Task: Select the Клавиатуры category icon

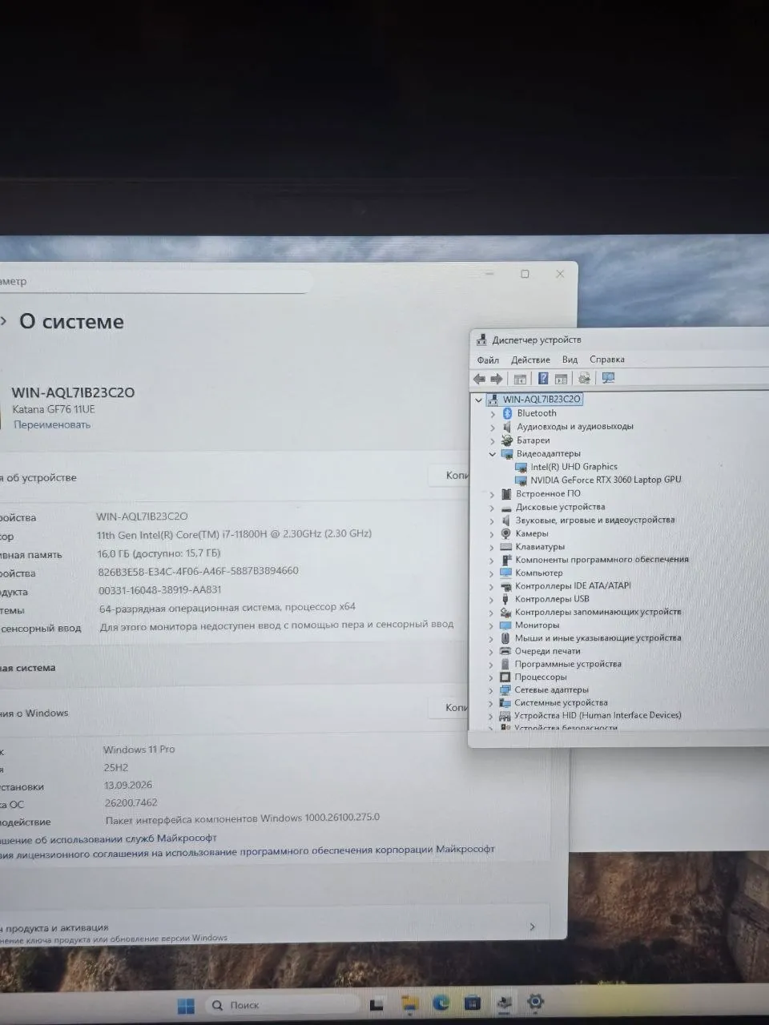Action: (x=506, y=547)
